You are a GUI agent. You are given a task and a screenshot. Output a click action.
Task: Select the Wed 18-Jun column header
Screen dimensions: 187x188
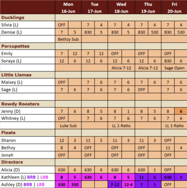click(121, 7)
